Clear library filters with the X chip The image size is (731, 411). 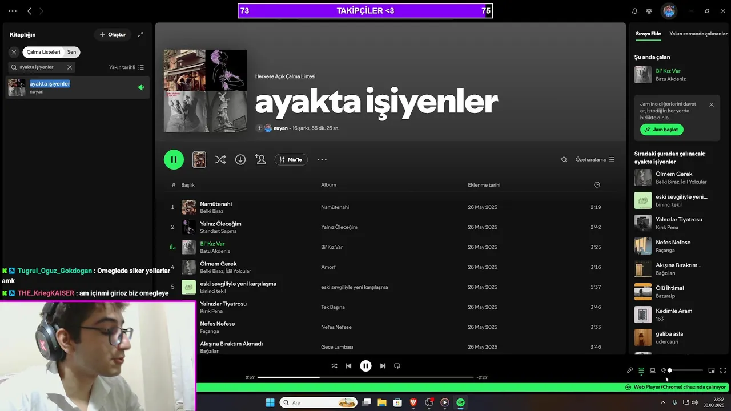pyautogui.click(x=14, y=52)
